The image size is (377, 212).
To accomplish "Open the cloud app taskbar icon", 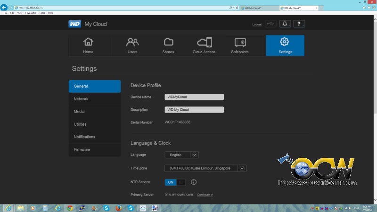I will point(143,208).
